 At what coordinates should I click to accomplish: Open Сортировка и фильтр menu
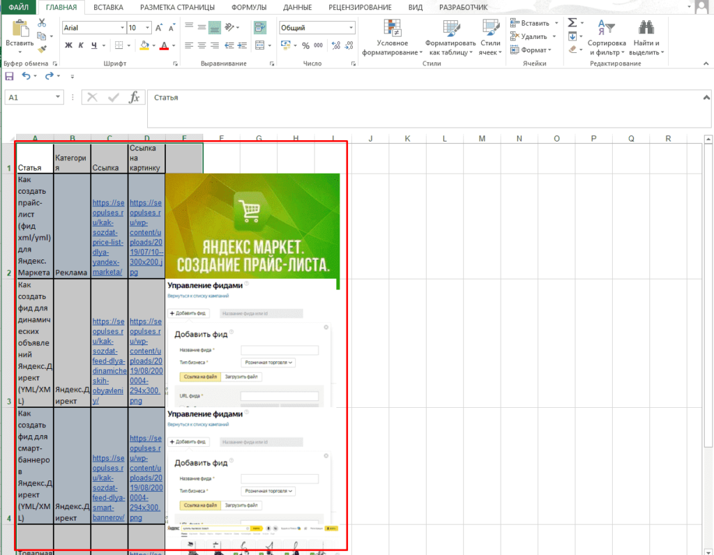pos(607,38)
